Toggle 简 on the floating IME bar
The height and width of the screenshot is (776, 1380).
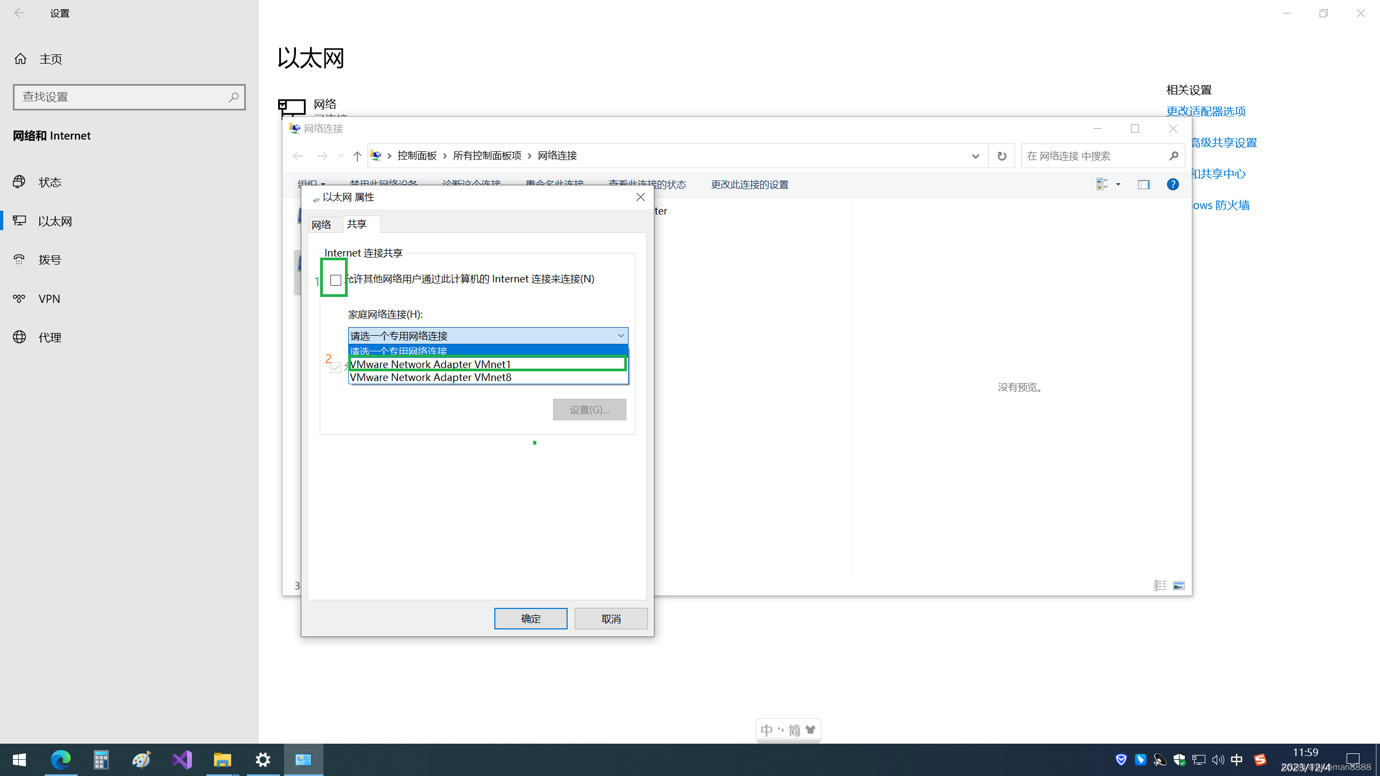[794, 731]
